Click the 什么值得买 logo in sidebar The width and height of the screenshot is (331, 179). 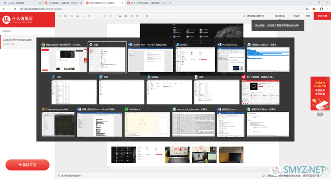pos(18,19)
